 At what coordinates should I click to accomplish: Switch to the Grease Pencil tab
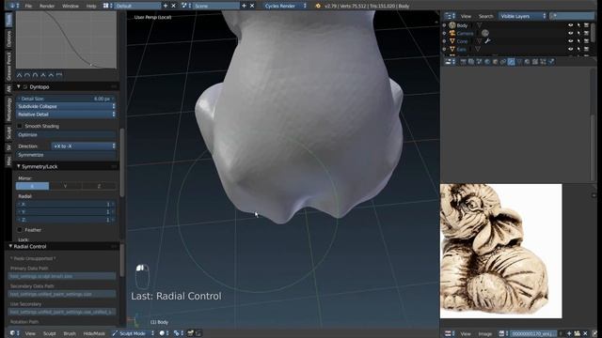click(x=8, y=67)
